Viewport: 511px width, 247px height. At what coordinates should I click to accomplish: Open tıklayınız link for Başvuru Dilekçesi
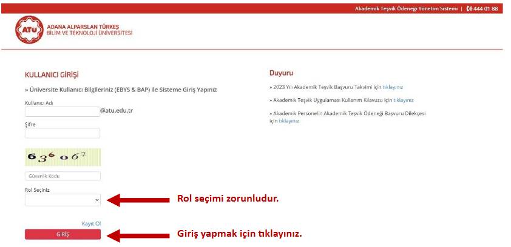(288, 121)
